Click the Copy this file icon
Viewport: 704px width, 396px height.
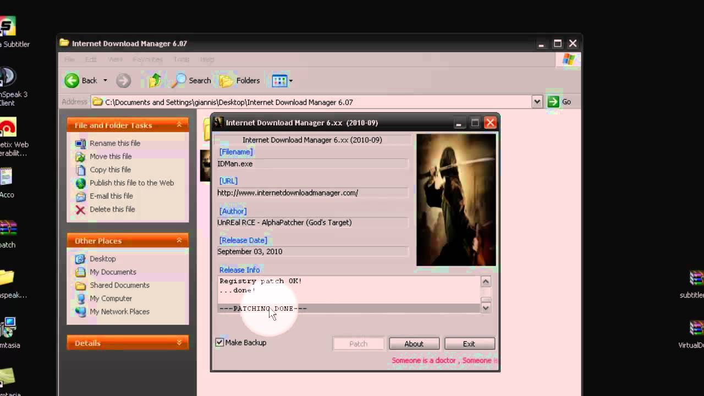coord(81,170)
